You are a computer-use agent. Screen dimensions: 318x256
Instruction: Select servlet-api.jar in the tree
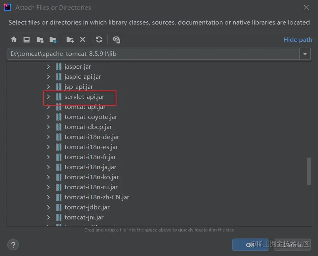click(x=84, y=97)
